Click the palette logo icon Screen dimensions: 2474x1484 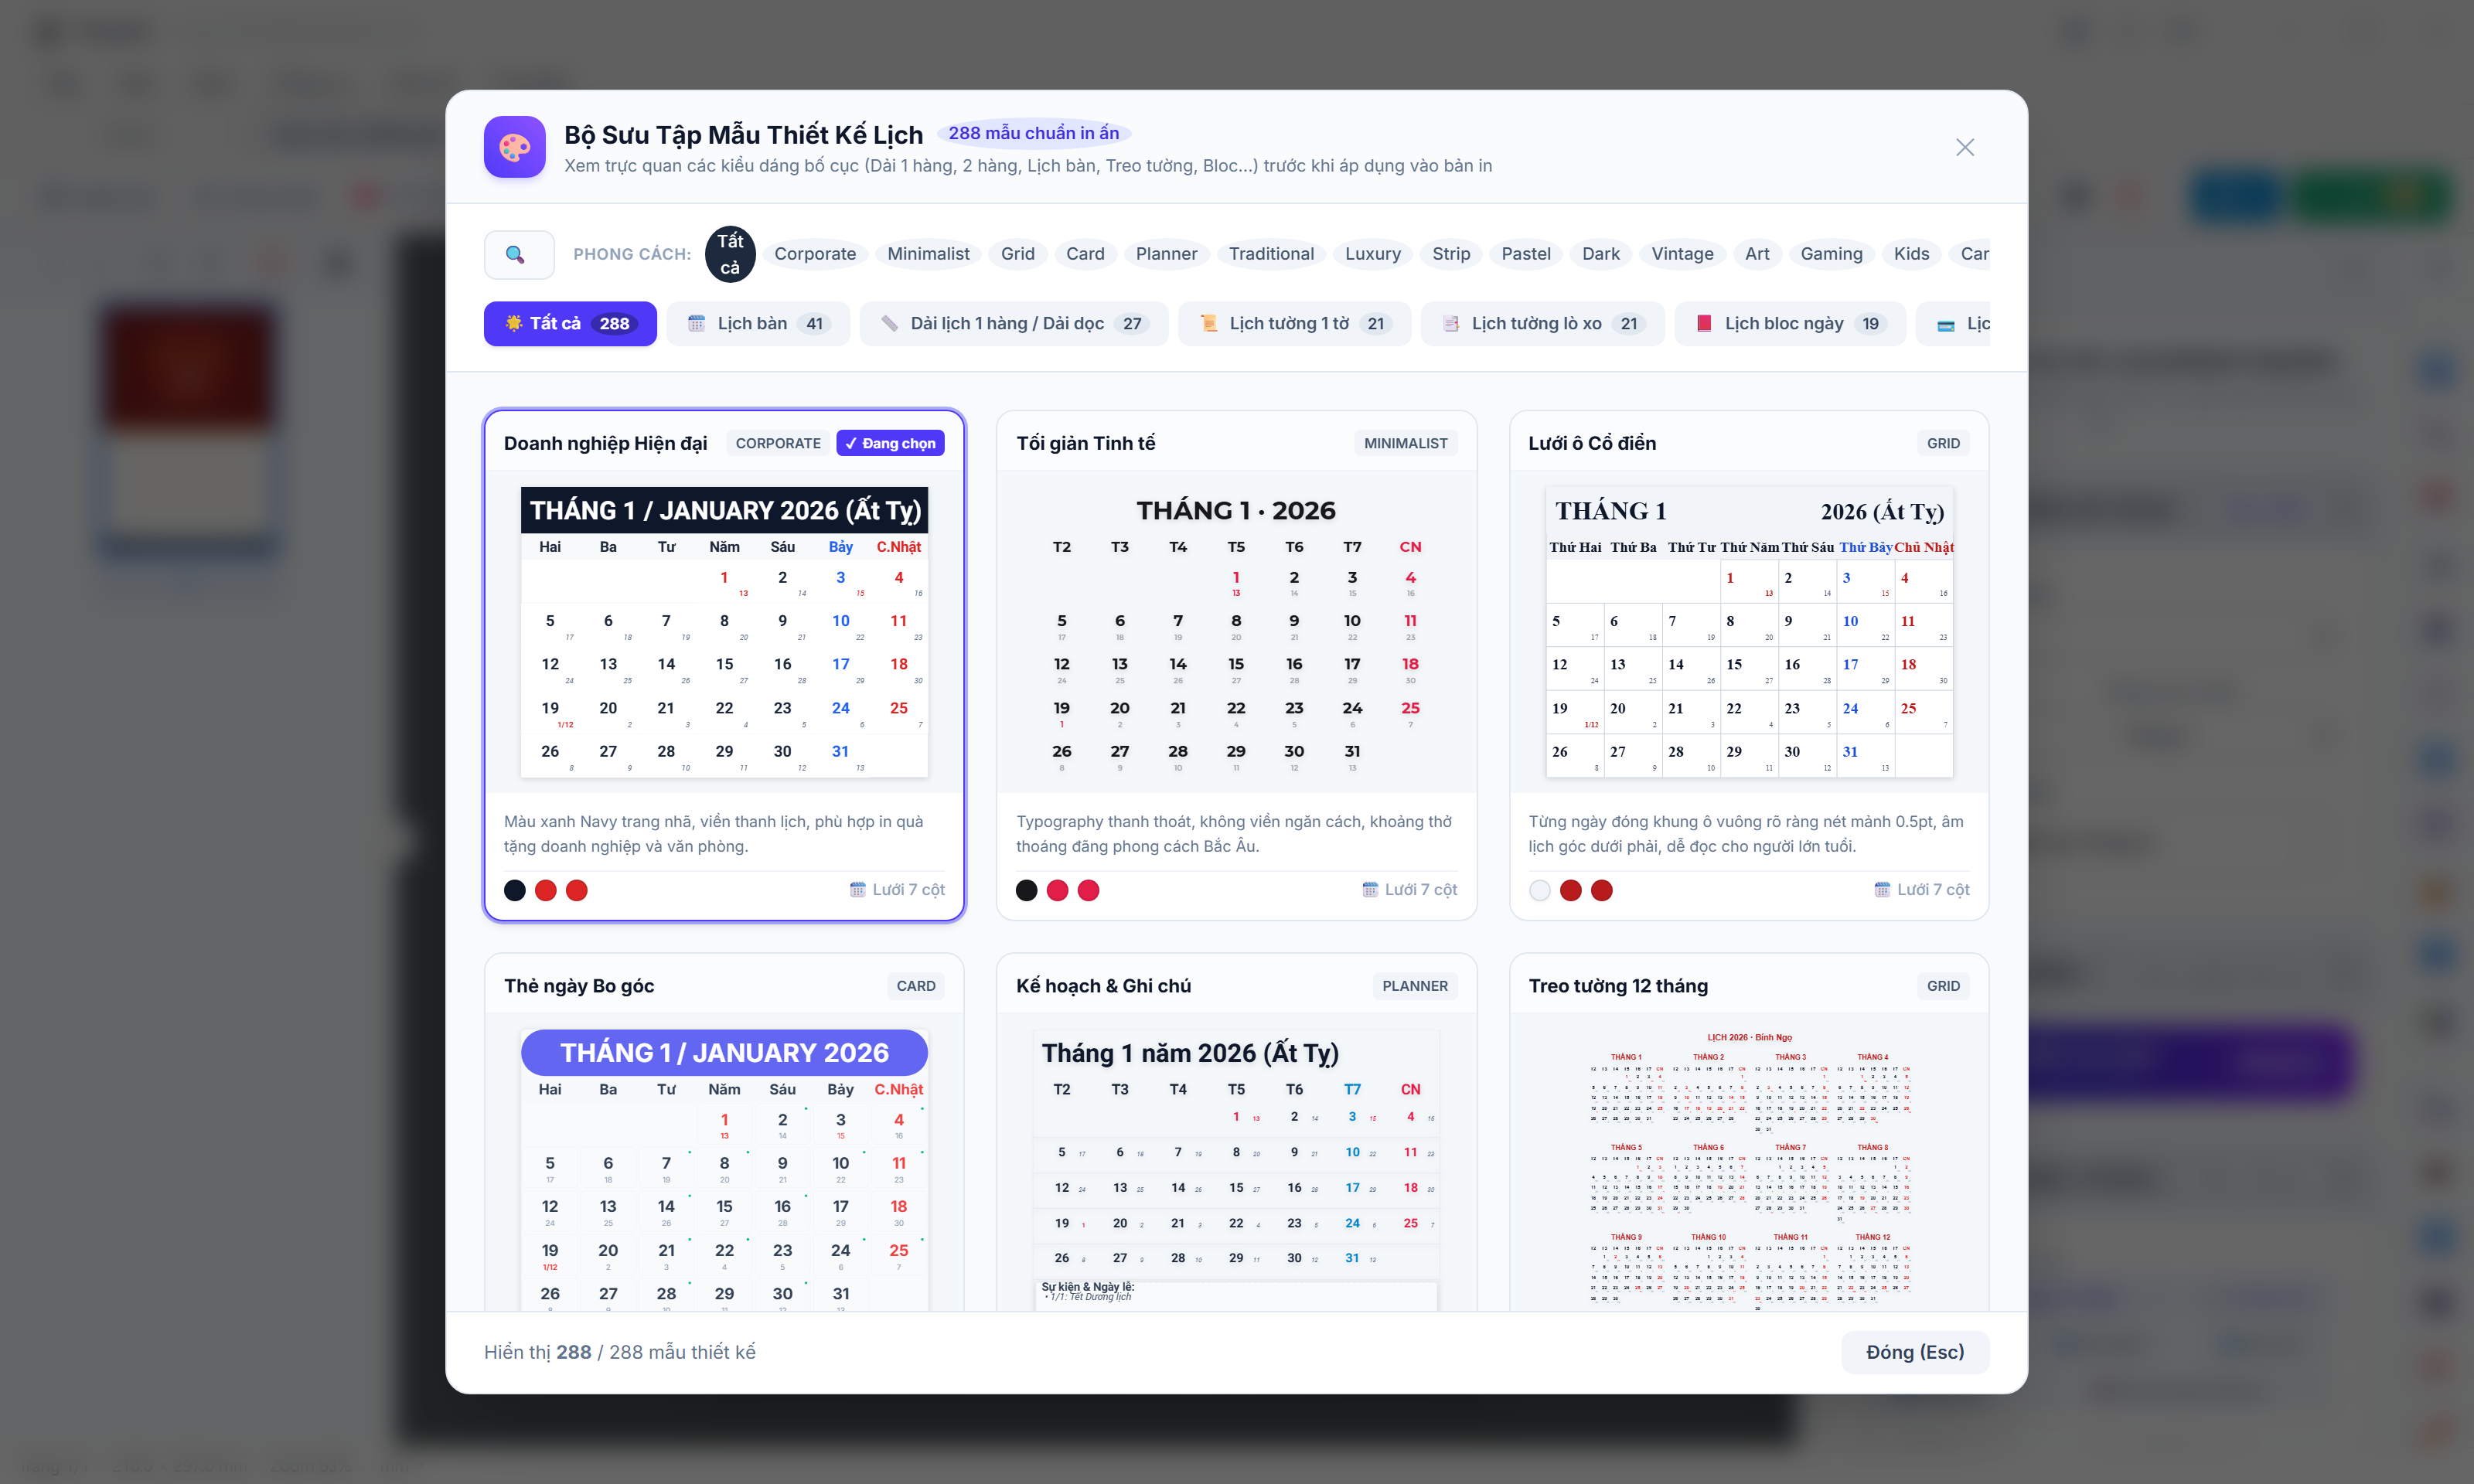click(515, 147)
